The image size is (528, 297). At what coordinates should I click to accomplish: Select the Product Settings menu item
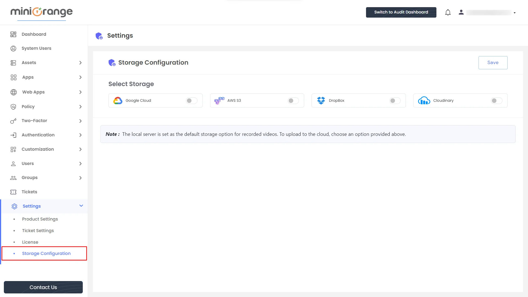point(40,219)
